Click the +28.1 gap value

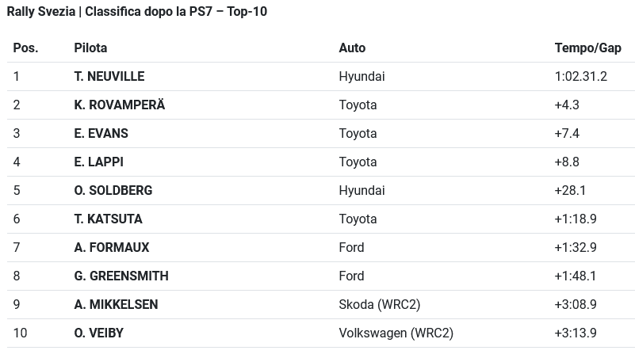pos(570,191)
